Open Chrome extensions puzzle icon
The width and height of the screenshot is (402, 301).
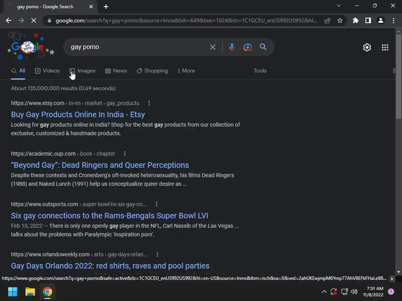tap(356, 20)
